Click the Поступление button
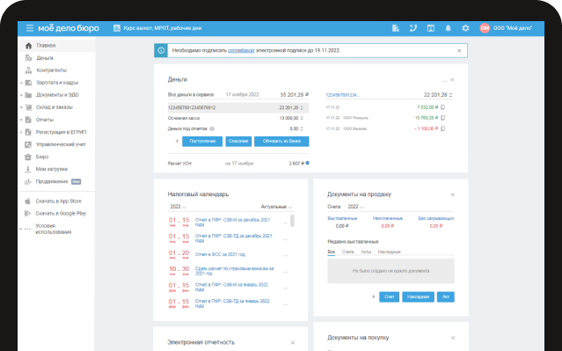 202,142
